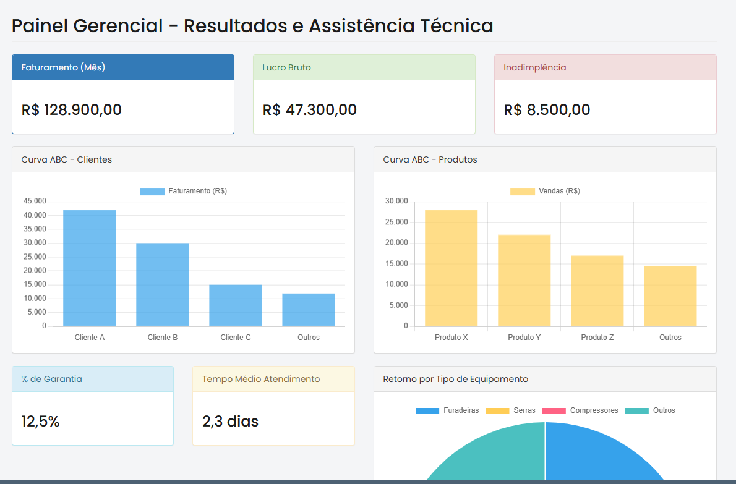Click the Outros bar in Produtos chart

(x=670, y=296)
